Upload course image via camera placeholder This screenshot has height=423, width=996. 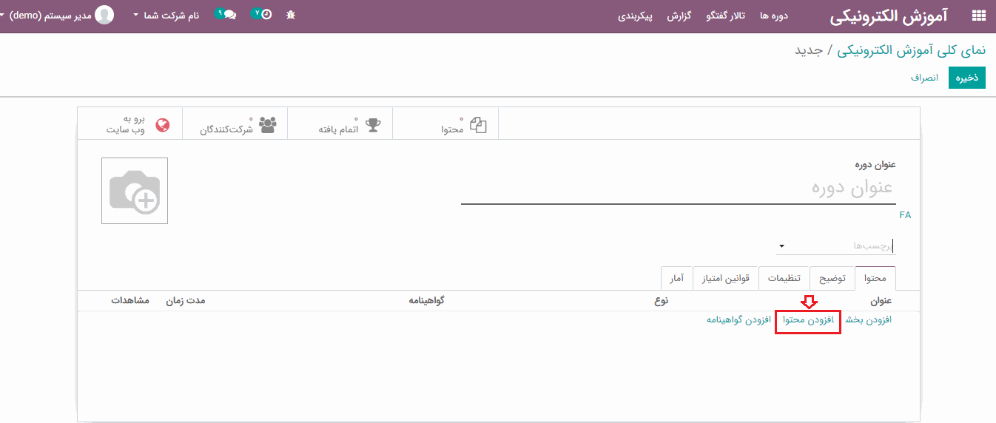135,191
